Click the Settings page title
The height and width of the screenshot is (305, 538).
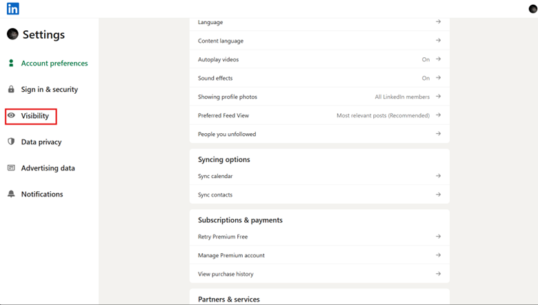[x=43, y=35]
